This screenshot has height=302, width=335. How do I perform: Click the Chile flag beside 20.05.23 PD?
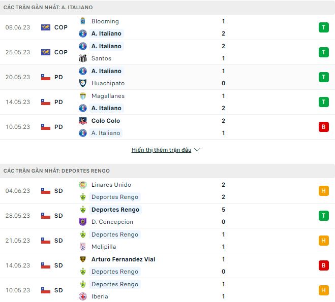(x=46, y=77)
